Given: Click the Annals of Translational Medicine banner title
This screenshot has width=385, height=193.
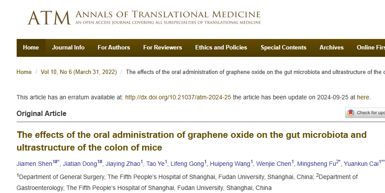Looking at the screenshot, I should [168, 14].
